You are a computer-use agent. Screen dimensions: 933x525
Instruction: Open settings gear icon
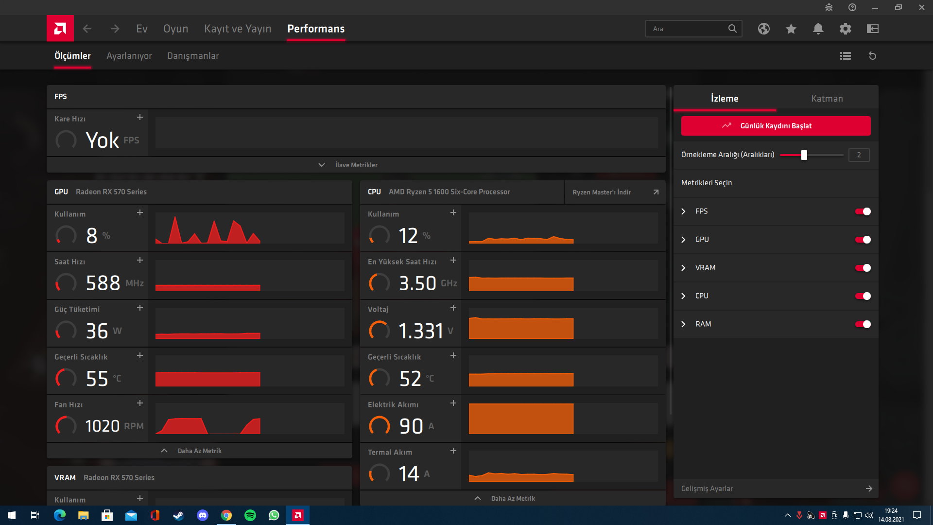(x=846, y=29)
